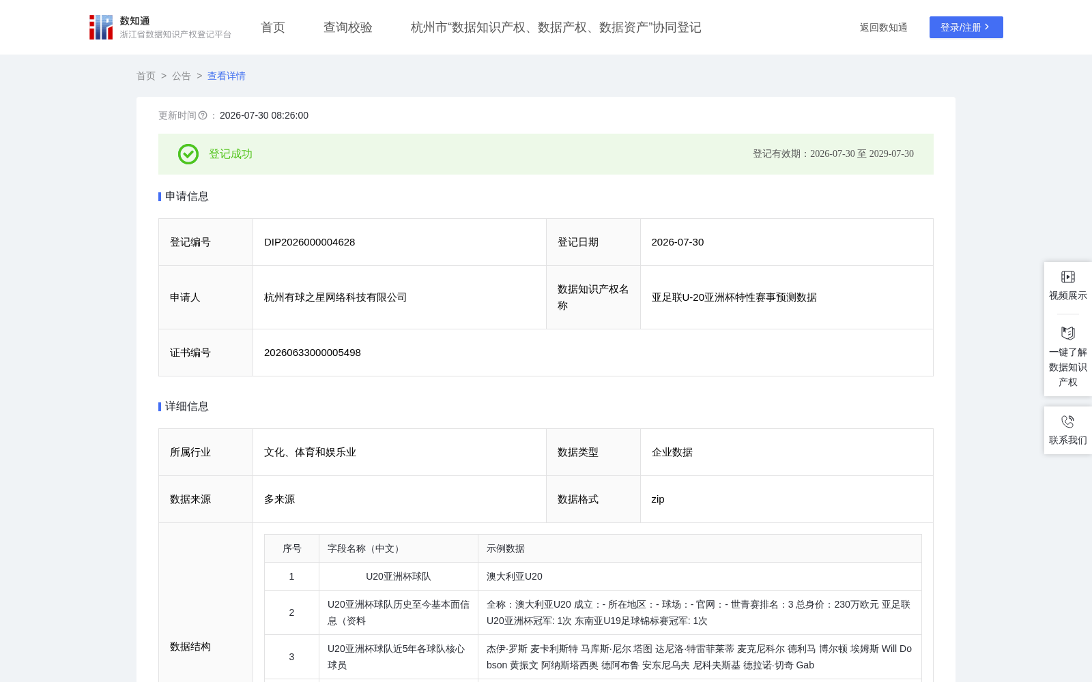Screen dimensions: 1092x682
Task: Click the green 登记成功 checkmark icon
Action: [x=188, y=154]
